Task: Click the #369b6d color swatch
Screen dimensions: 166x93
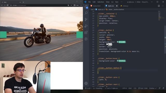Action: coord(117,61)
